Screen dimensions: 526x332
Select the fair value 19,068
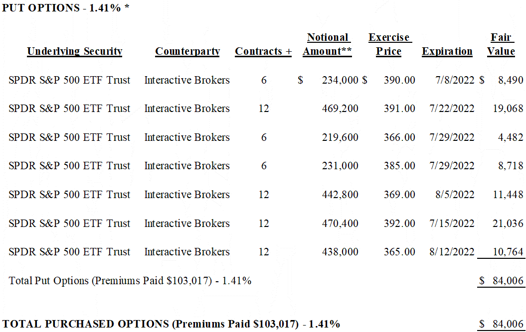point(508,109)
